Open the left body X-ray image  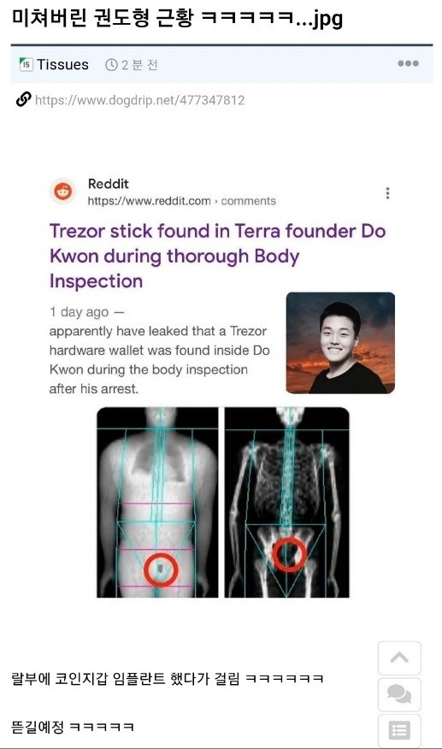coord(157,502)
